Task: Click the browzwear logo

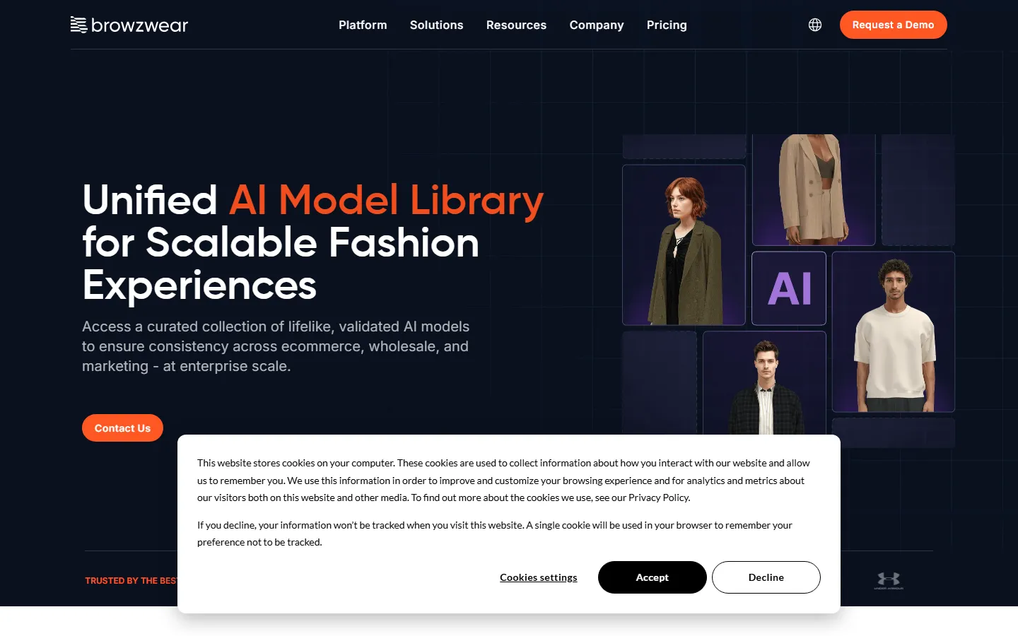Action: click(x=129, y=25)
